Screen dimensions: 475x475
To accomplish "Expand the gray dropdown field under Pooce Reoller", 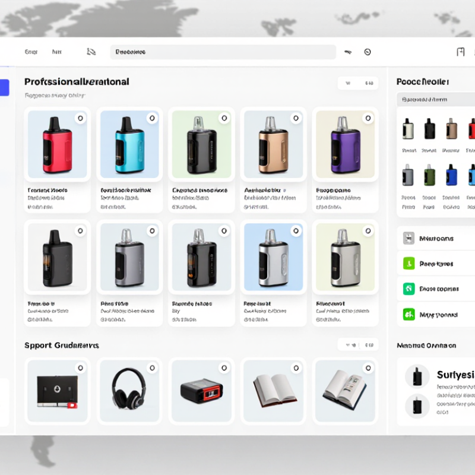I will pyautogui.click(x=436, y=99).
